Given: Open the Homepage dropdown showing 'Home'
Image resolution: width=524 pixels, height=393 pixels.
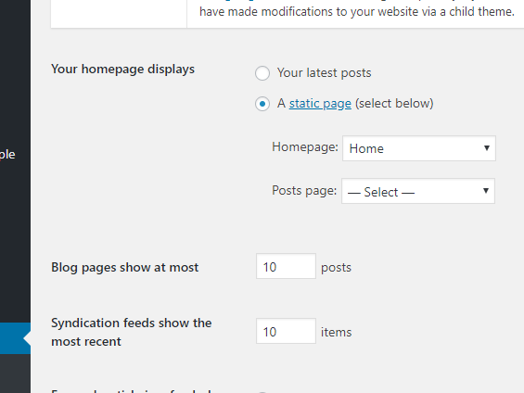Looking at the screenshot, I should (418, 148).
